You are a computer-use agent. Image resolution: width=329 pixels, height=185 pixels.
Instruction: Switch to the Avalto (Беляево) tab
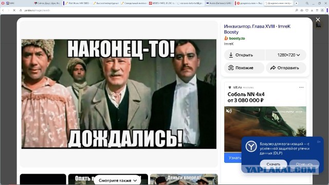(218, 3)
